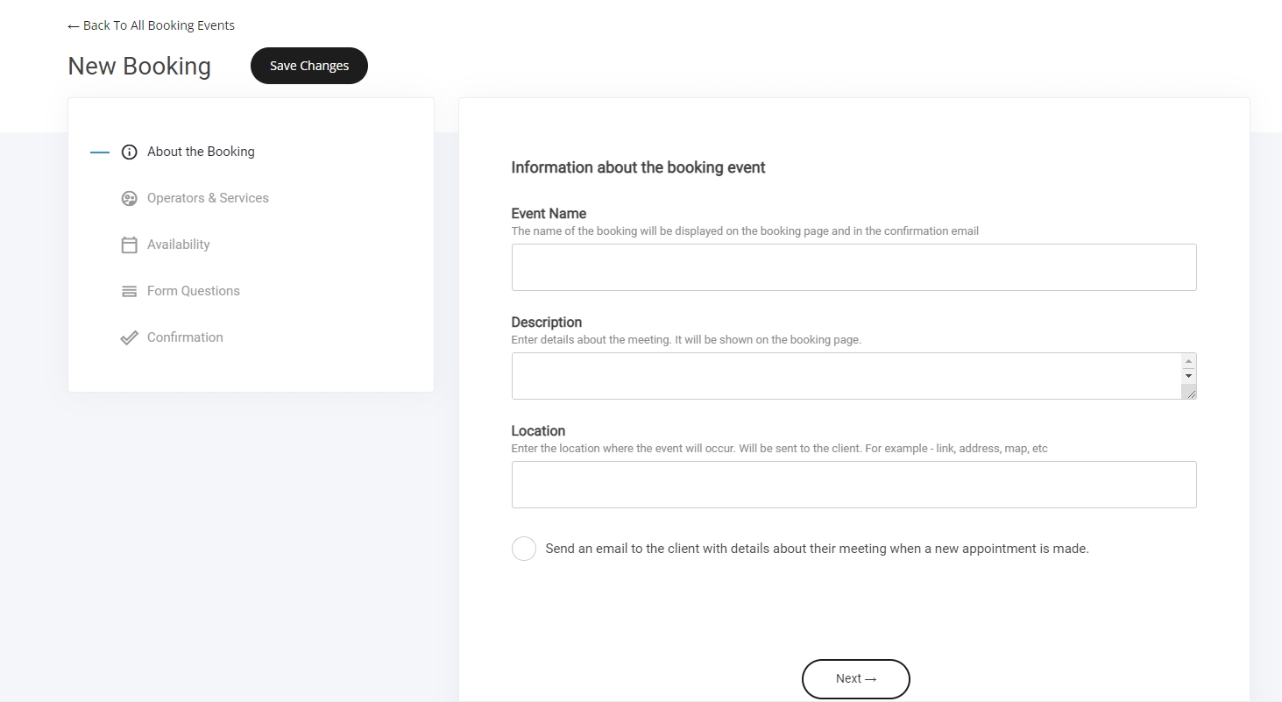Click inside the Description text area
Screen dimensions: 1282x702
click(x=845, y=376)
